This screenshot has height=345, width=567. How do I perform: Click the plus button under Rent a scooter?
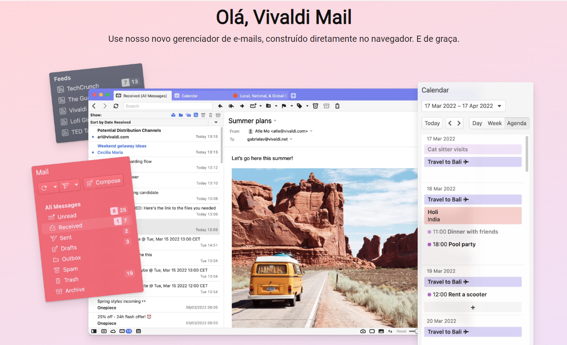click(473, 307)
